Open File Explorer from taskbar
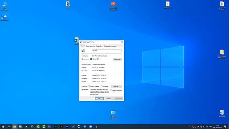Image resolution: width=229 pixels, height=129 pixels. pyautogui.click(x=15, y=126)
